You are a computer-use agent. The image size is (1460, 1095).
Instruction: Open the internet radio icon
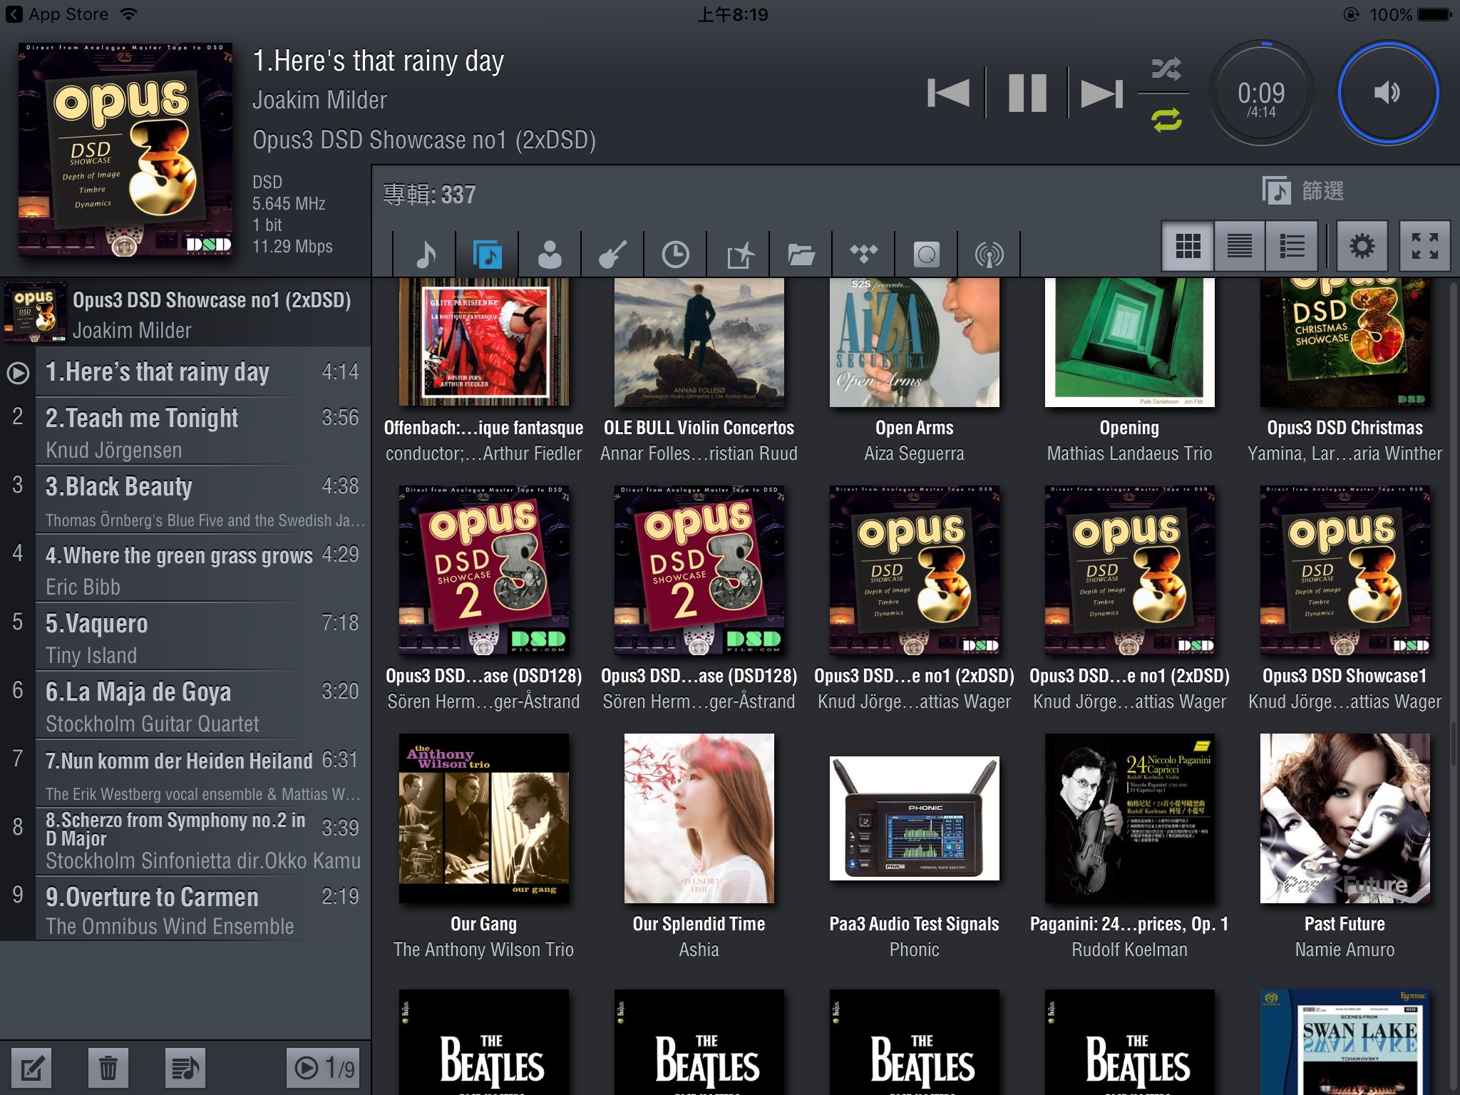(x=989, y=254)
